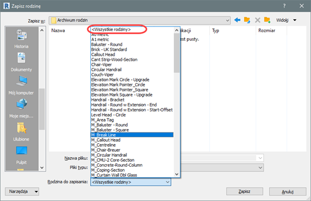Click places sidebar scroll down arrow
This screenshot has width=311, height=201.
point(42,168)
